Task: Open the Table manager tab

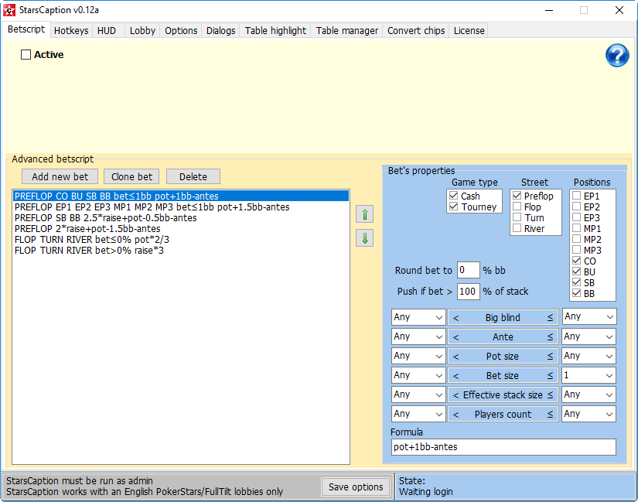Action: tap(347, 30)
